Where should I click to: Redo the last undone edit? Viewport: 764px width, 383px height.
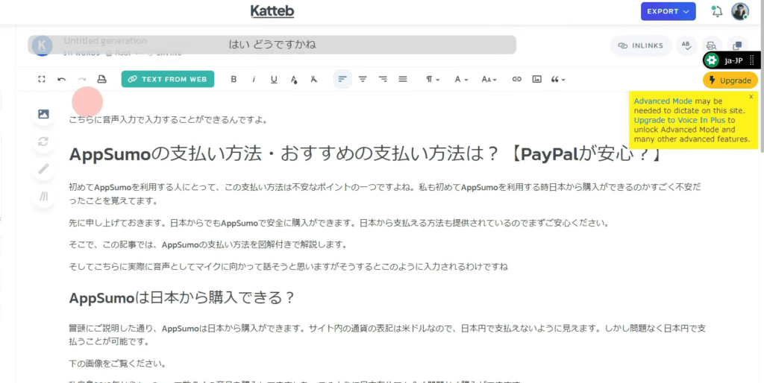[x=82, y=79]
